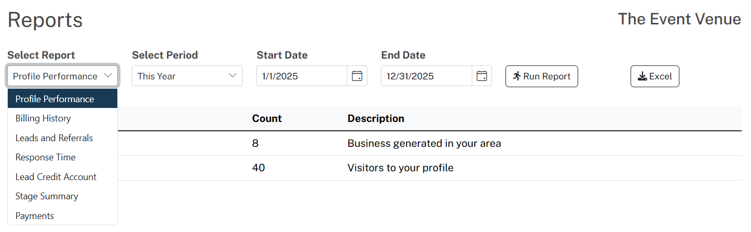
Task: Export results with the Excel button
Action: 655,76
